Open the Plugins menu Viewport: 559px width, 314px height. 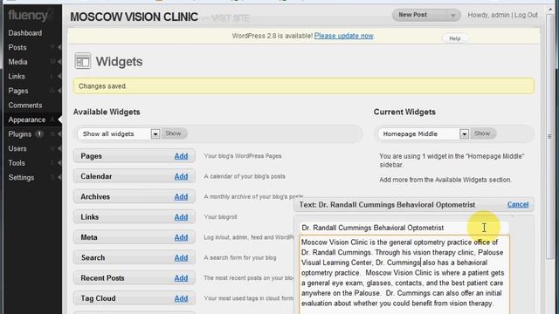[x=19, y=134]
